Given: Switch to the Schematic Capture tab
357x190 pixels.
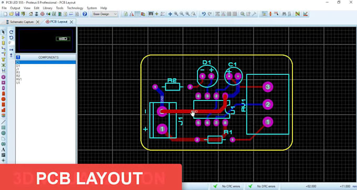Looking at the screenshot, I should point(22,22).
